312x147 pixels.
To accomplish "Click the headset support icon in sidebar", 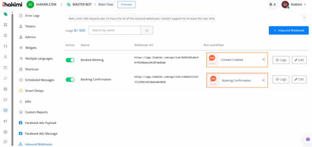I will [5, 46].
